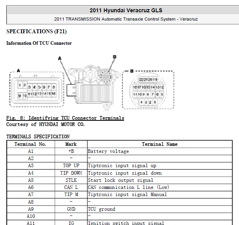Viewport: 239px width, 225px height.
Task: Click "Courtesy of HYUNDAI MOTOR CO." text
Action: tap(45, 124)
